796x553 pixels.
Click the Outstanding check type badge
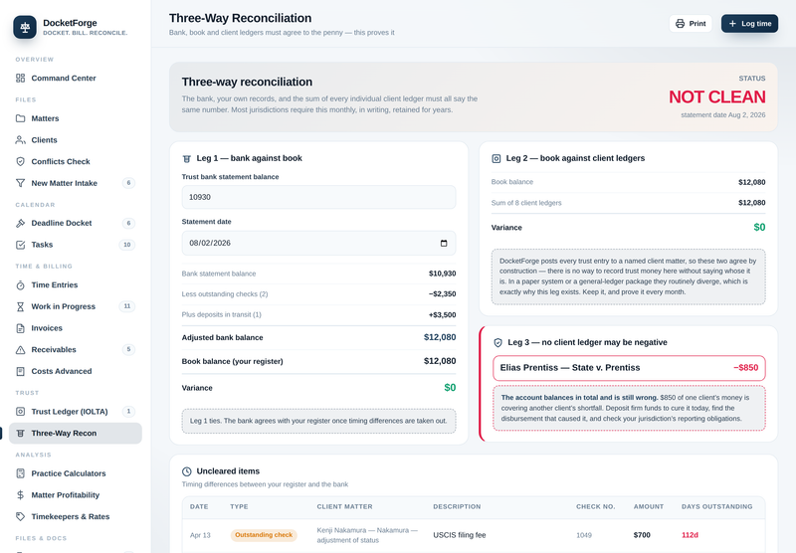(x=264, y=535)
